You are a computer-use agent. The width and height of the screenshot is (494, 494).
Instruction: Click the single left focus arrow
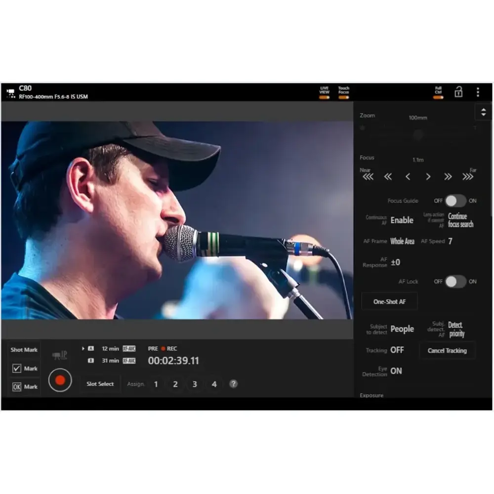[408, 177]
